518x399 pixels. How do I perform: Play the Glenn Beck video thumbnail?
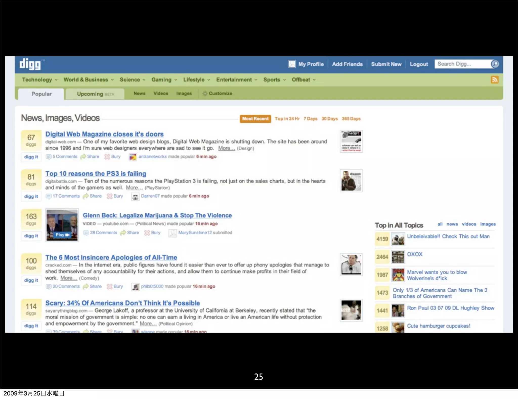[62, 225]
